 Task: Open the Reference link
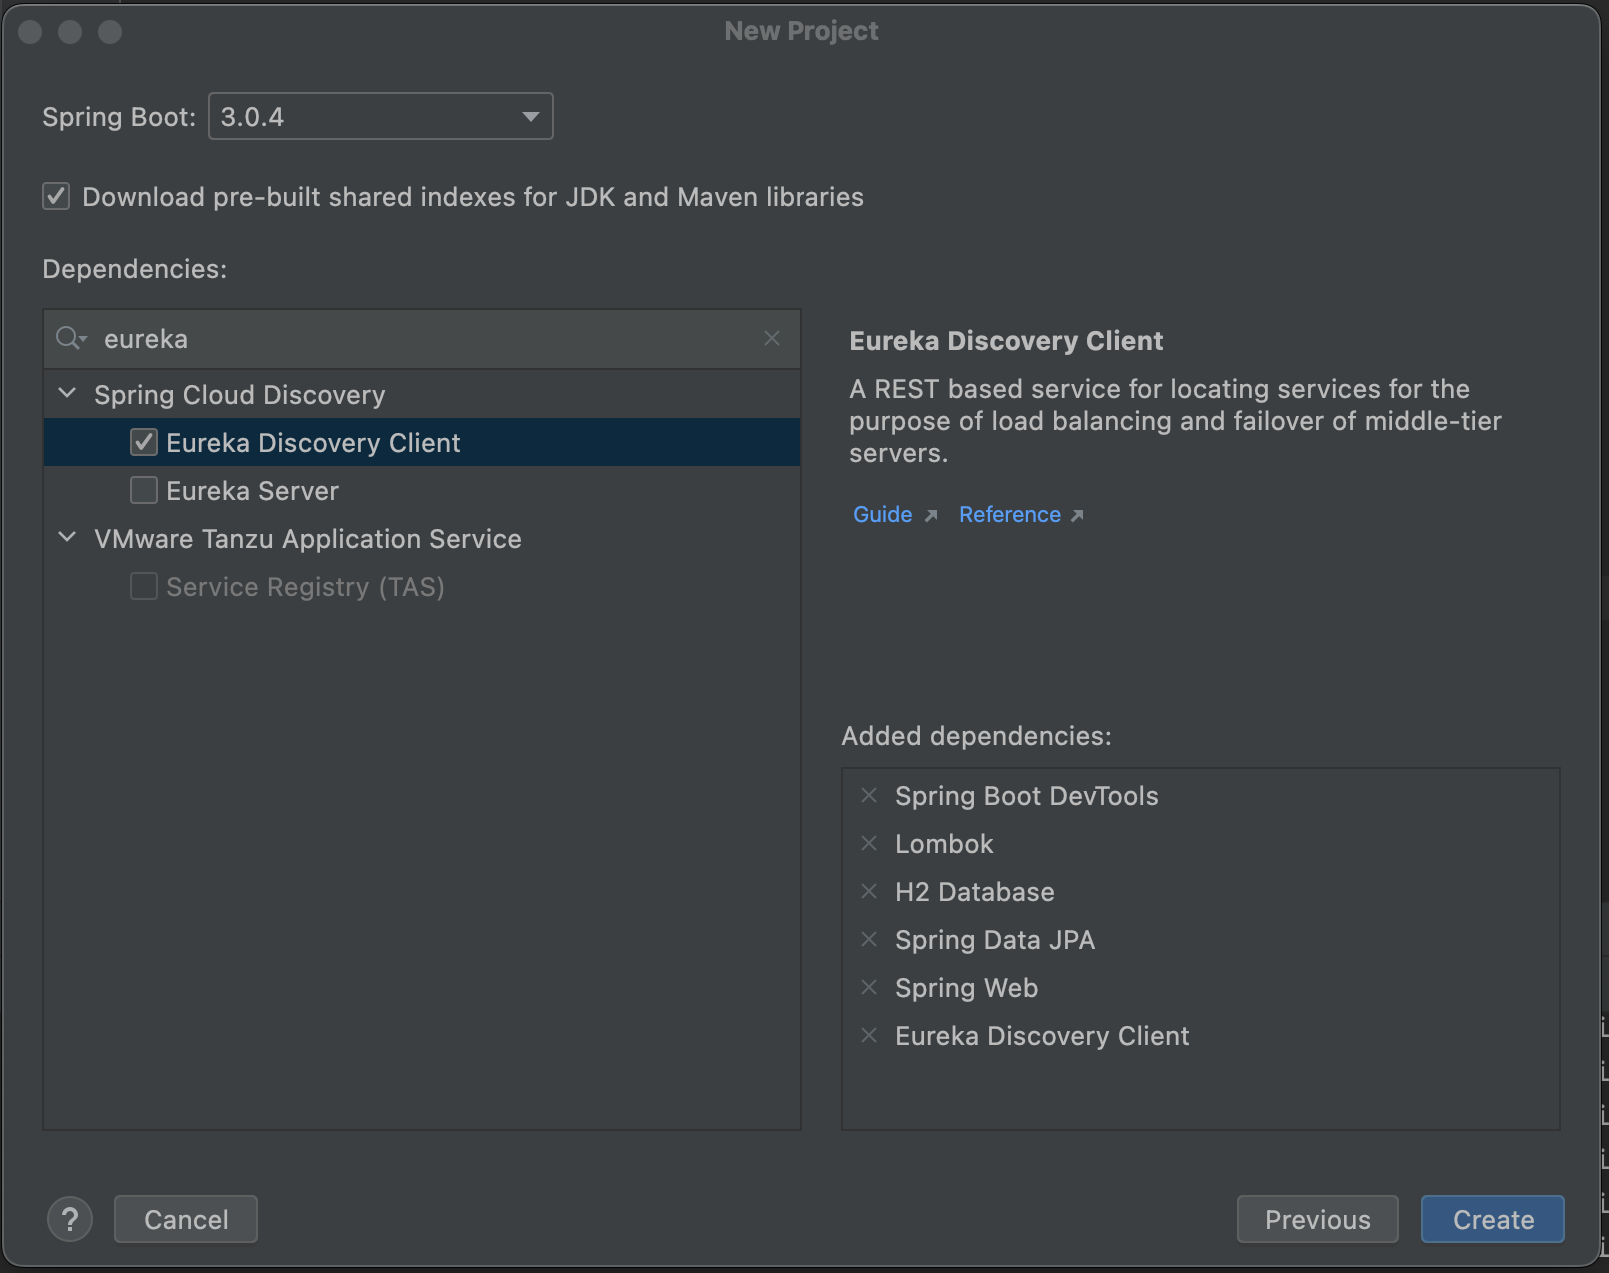(1010, 514)
